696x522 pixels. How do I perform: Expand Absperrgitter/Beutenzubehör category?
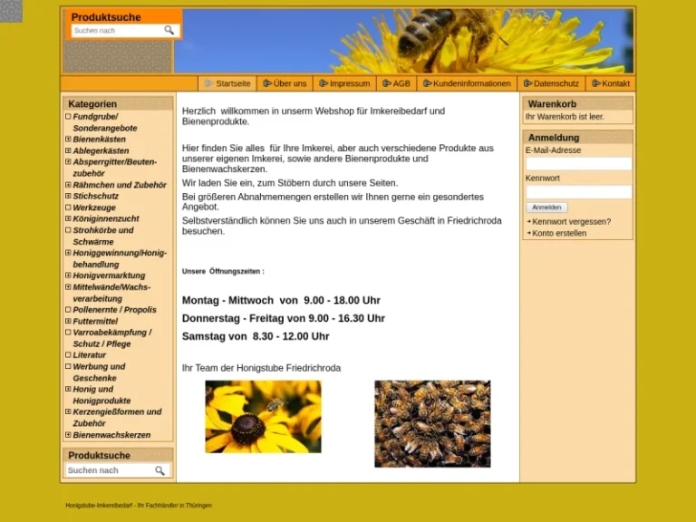pyautogui.click(x=68, y=161)
